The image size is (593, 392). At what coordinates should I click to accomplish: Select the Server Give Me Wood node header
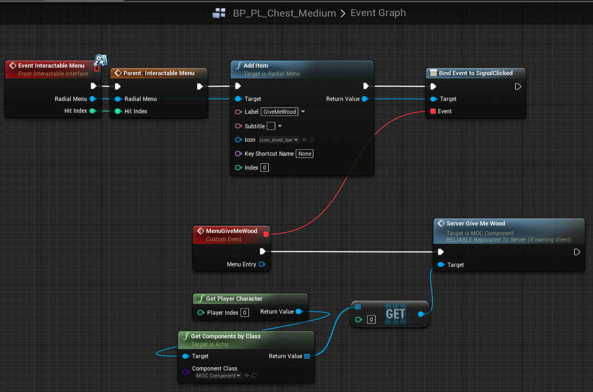[x=509, y=231]
